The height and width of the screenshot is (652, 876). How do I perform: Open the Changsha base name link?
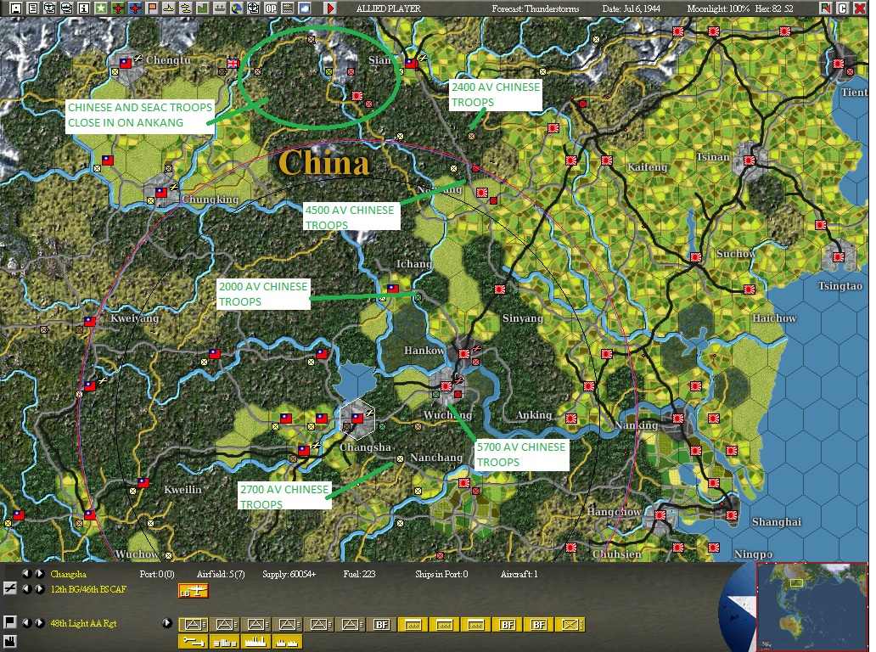point(68,574)
